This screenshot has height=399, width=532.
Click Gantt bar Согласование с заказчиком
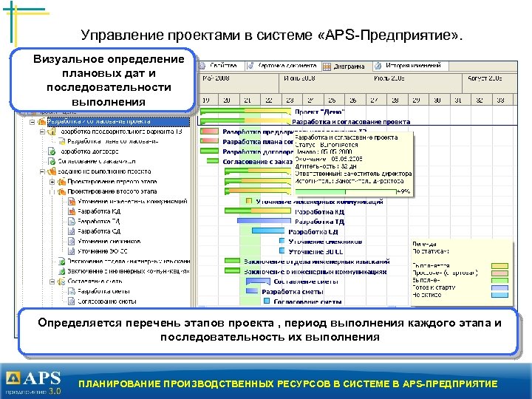coord(213,161)
